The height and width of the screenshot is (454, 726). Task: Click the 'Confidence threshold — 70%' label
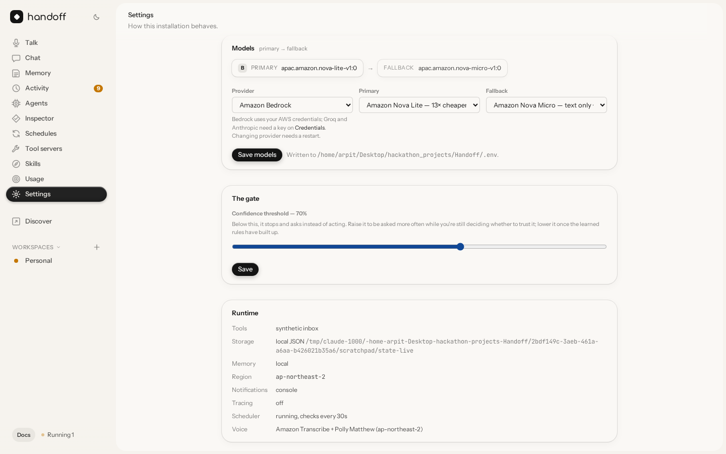(269, 213)
